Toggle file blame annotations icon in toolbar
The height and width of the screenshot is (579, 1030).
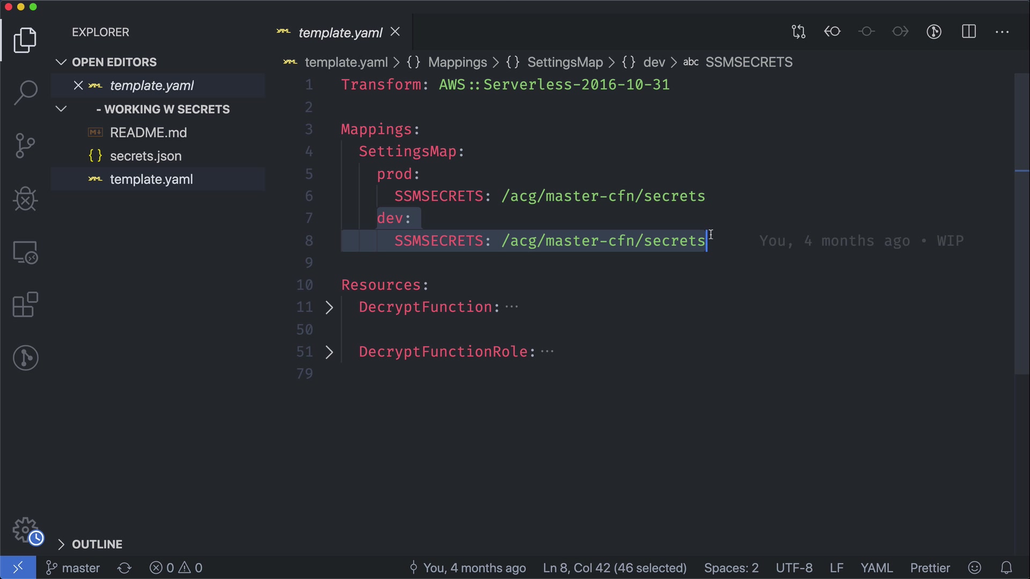point(934,32)
